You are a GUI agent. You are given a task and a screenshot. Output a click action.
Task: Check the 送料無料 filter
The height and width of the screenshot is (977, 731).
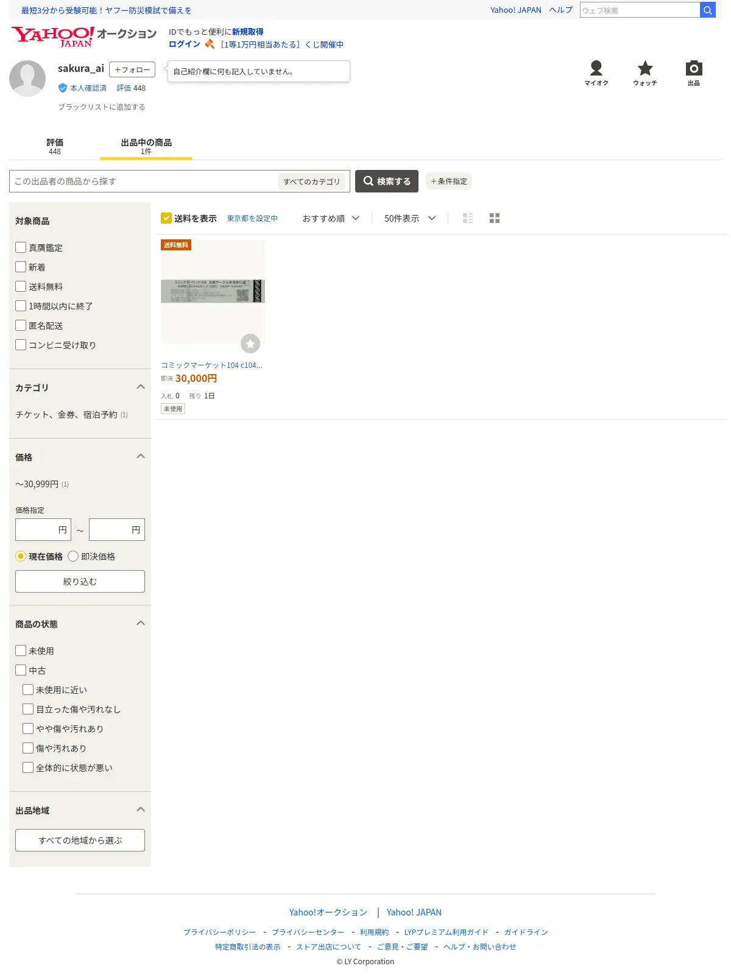tap(21, 286)
